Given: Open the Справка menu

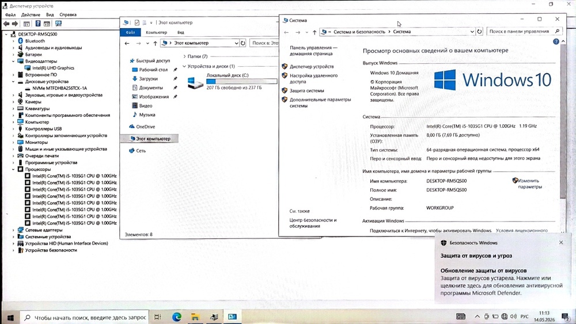Looking at the screenshot, I should tap(68, 15).
